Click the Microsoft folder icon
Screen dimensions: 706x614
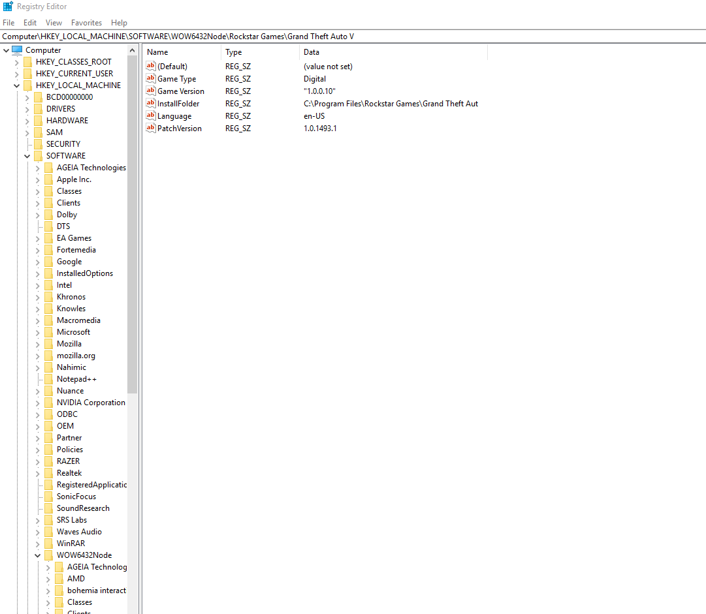click(x=48, y=332)
